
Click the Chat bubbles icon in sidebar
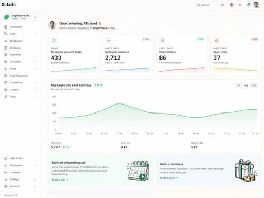tap(6, 34)
